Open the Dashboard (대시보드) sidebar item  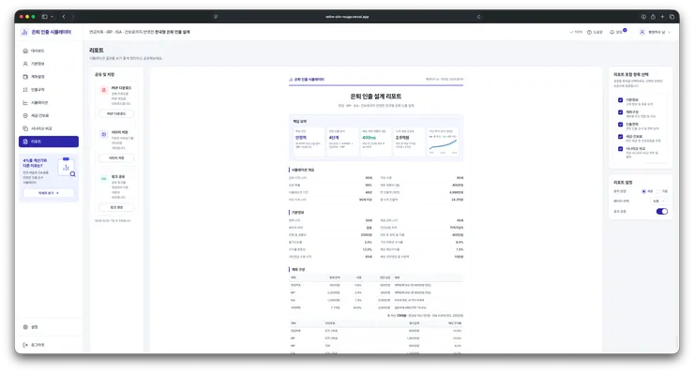click(x=49, y=51)
